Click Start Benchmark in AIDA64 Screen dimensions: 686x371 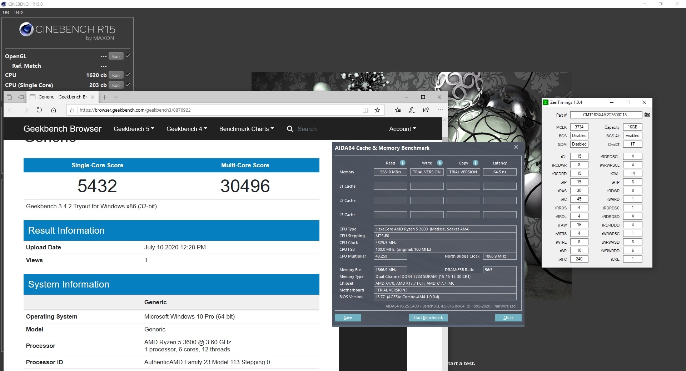point(428,317)
